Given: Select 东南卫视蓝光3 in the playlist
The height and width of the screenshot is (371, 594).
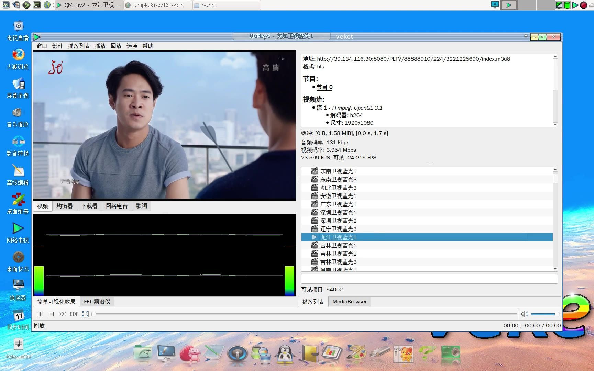Looking at the screenshot, I should (427, 179).
